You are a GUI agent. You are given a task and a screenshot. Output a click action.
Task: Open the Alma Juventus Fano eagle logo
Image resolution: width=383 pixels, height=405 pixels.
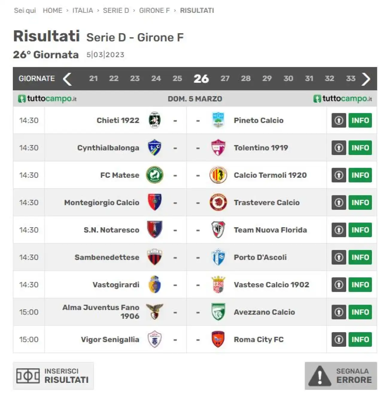point(154,312)
